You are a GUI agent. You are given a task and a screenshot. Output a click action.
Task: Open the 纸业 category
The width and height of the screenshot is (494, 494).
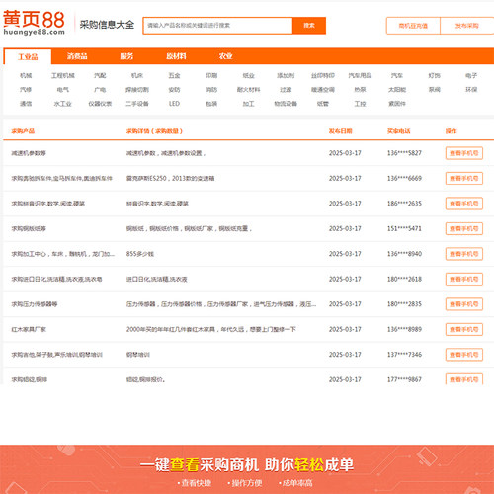[x=249, y=76]
